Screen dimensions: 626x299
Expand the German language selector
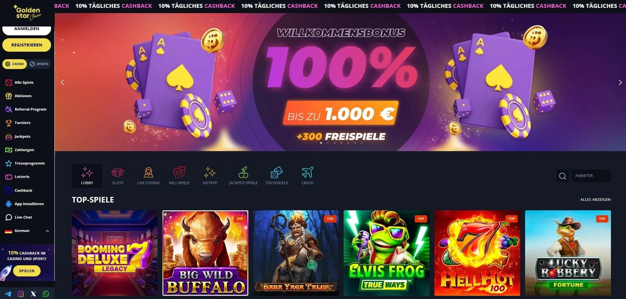27,231
